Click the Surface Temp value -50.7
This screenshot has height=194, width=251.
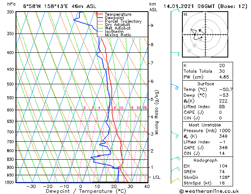point(226,89)
